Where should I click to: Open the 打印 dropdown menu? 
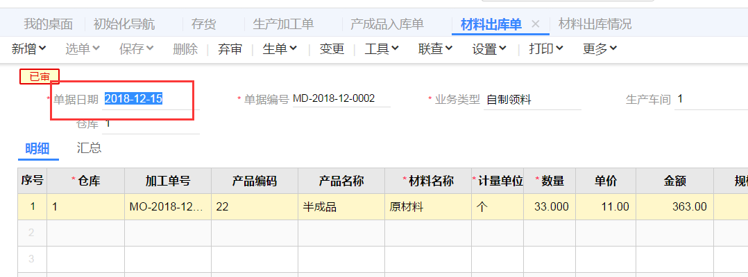tap(545, 48)
